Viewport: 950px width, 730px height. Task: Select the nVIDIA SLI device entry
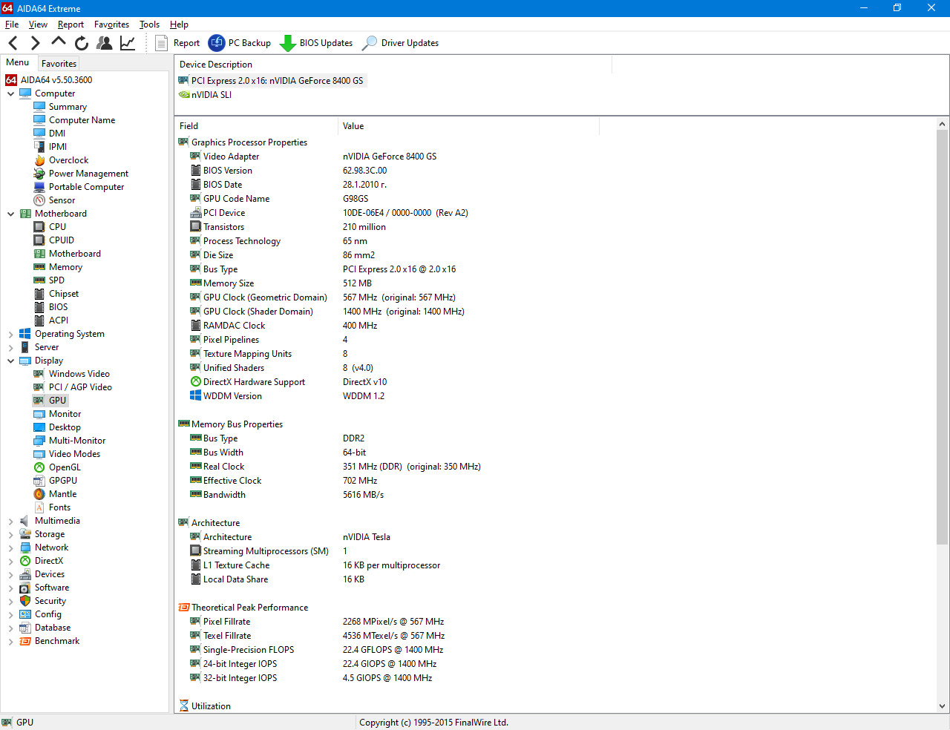(x=211, y=95)
